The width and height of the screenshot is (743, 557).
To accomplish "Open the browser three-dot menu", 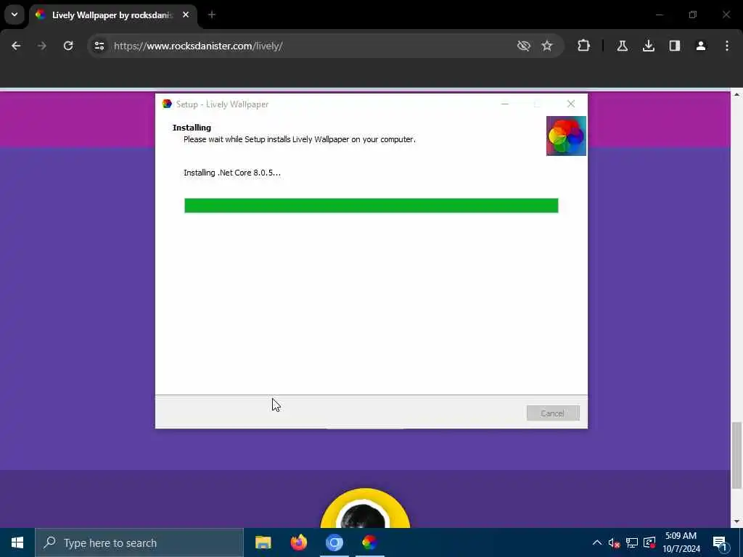I will click(x=727, y=46).
